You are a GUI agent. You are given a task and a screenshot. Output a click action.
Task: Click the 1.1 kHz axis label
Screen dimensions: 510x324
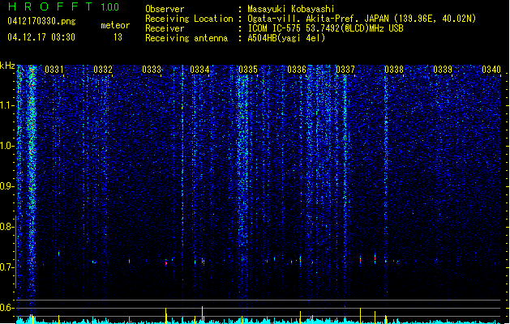coord(6,105)
